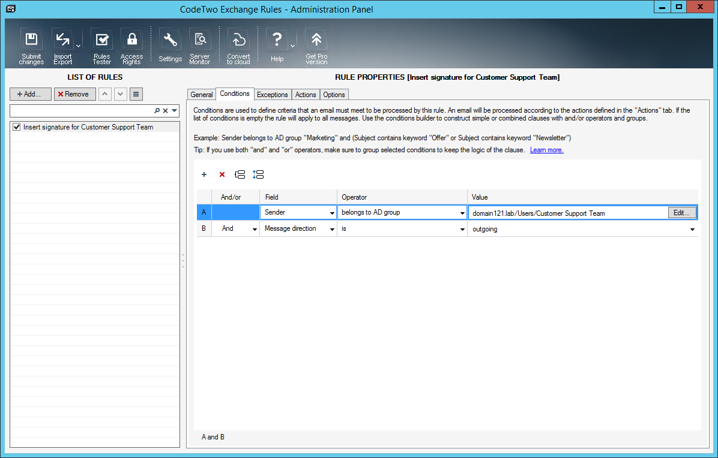Screen dimensions: 718x458
Task: Open the Settings wrench icon
Action: click(170, 46)
